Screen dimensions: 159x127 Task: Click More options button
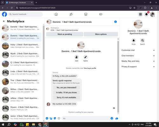tap(101, 34)
